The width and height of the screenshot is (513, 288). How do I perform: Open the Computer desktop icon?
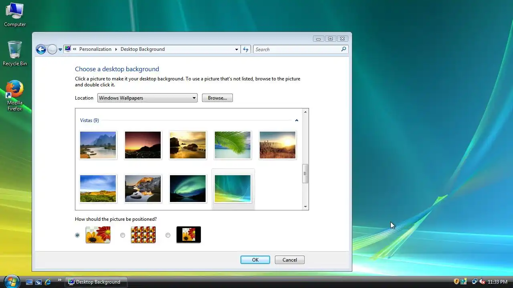coord(15,15)
